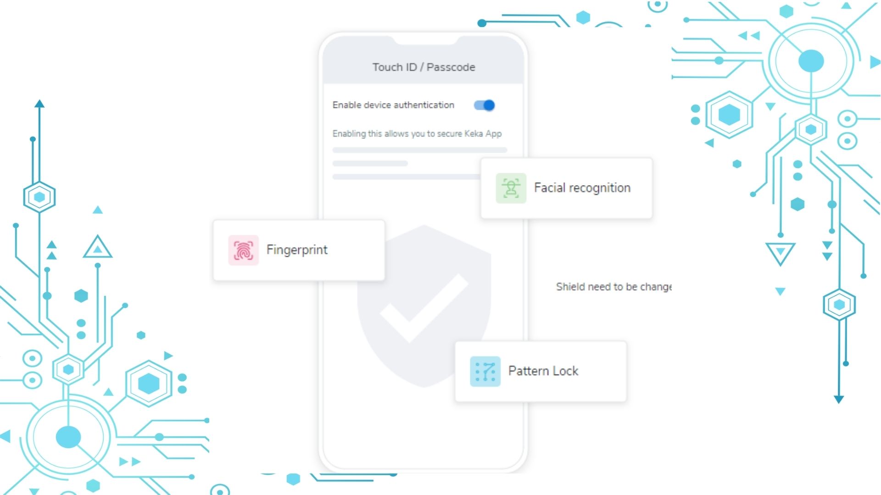Click the Pattern Lock icon
This screenshot has width=881, height=495.
point(484,370)
